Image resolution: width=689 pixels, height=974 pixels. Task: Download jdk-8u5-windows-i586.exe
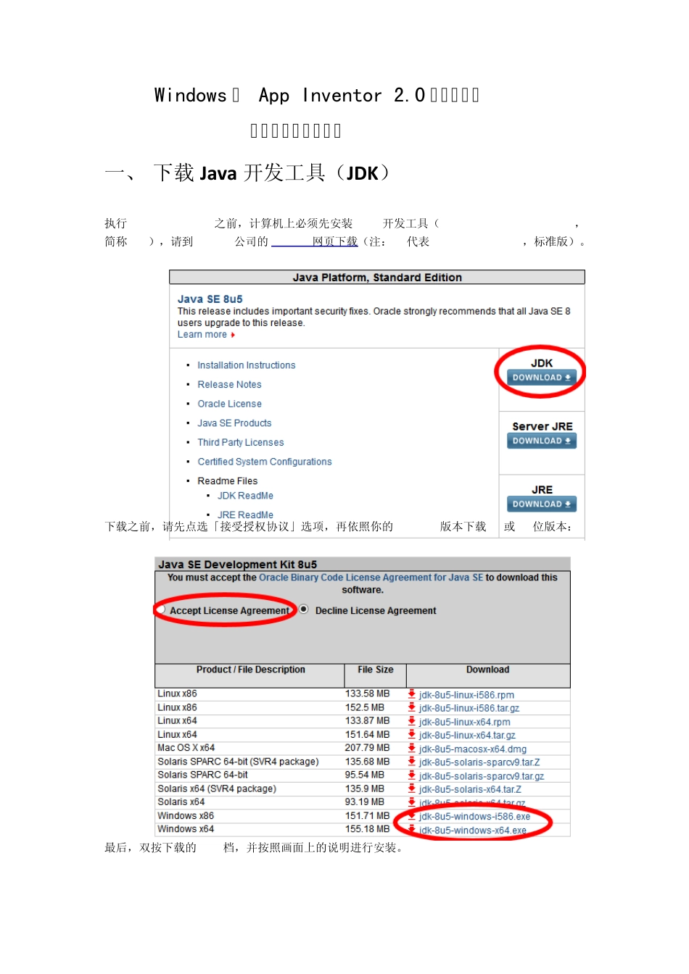coord(474,817)
